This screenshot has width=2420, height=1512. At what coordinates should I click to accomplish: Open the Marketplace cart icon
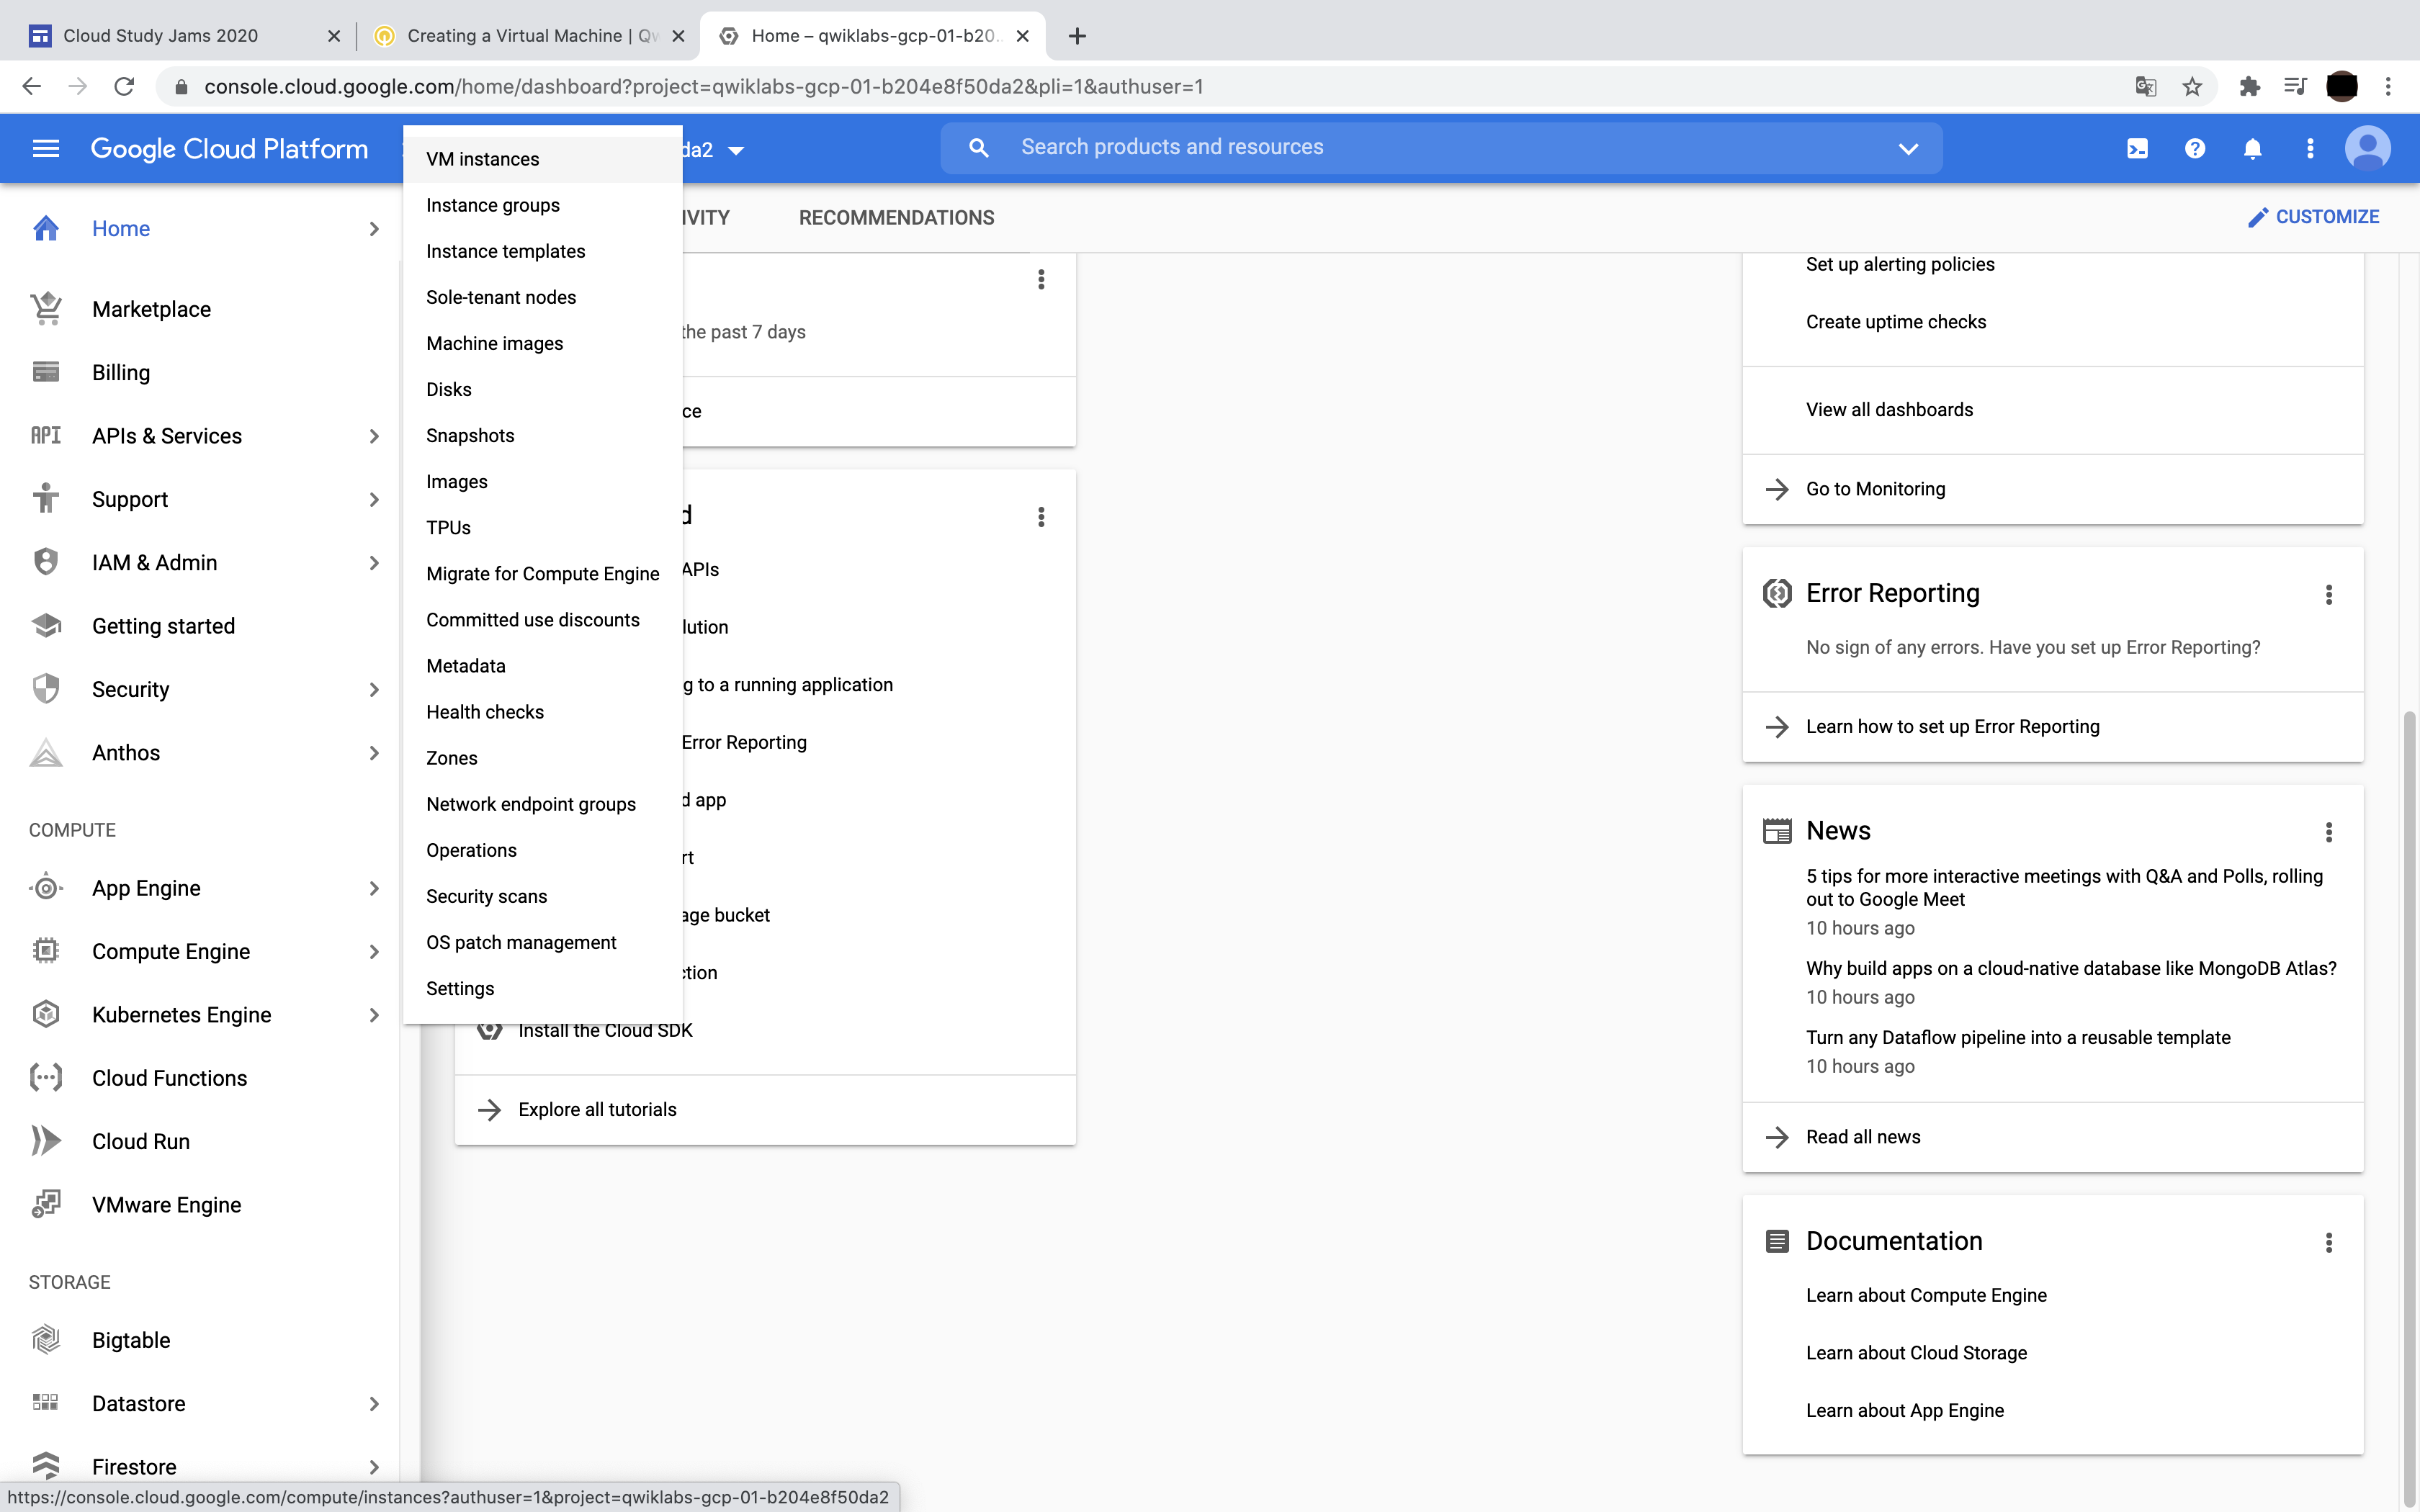click(46, 309)
